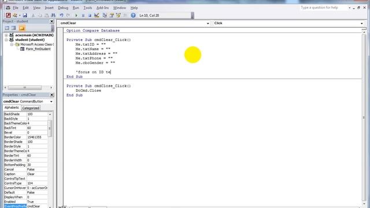Open the View menu

[36, 8]
